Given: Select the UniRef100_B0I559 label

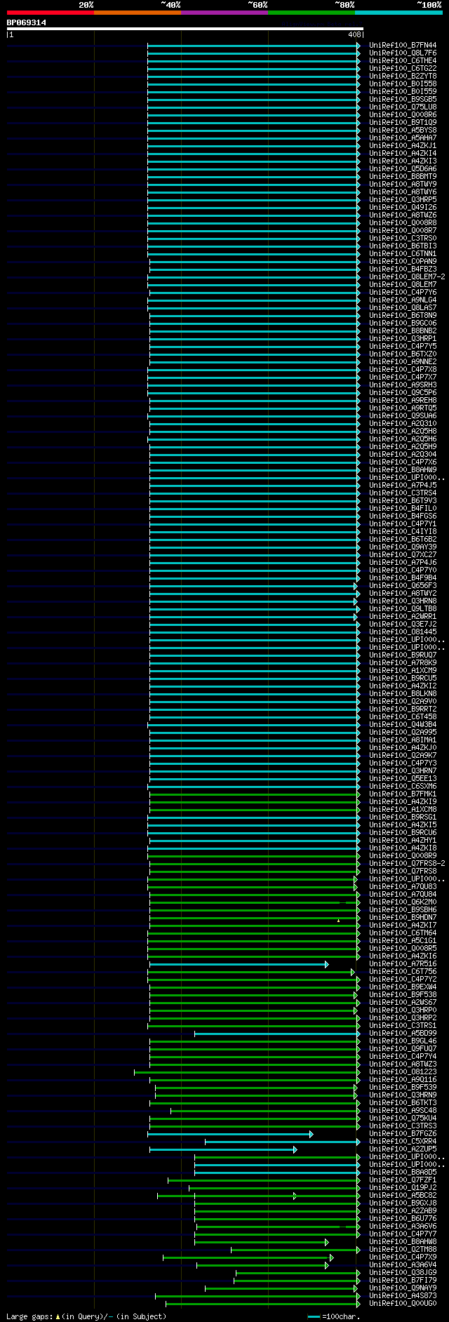Looking at the screenshot, I should coord(403,92).
